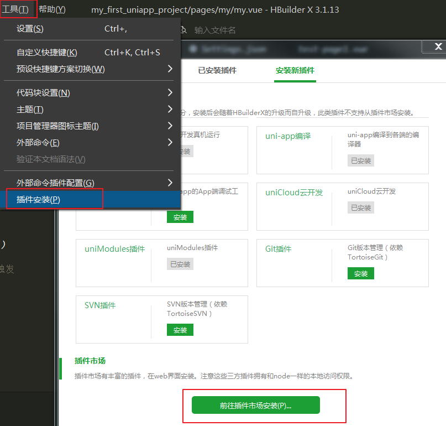Click uni-app编译到各端的编译器 description
This screenshot has width=446, height=426.
(x=383, y=139)
